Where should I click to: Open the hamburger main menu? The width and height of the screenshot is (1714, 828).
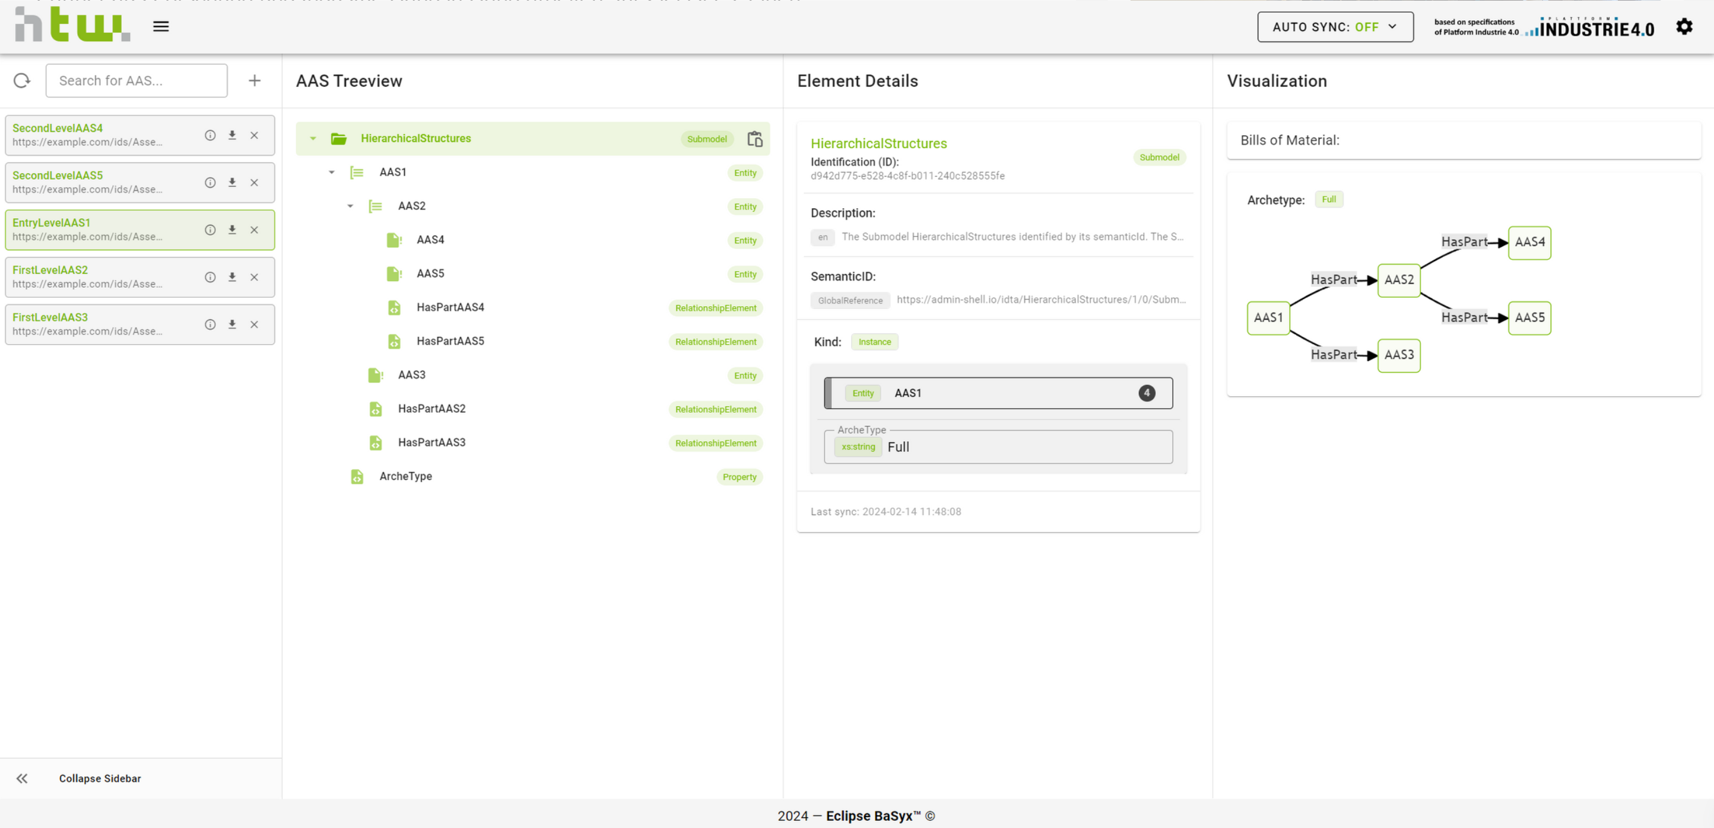(160, 27)
